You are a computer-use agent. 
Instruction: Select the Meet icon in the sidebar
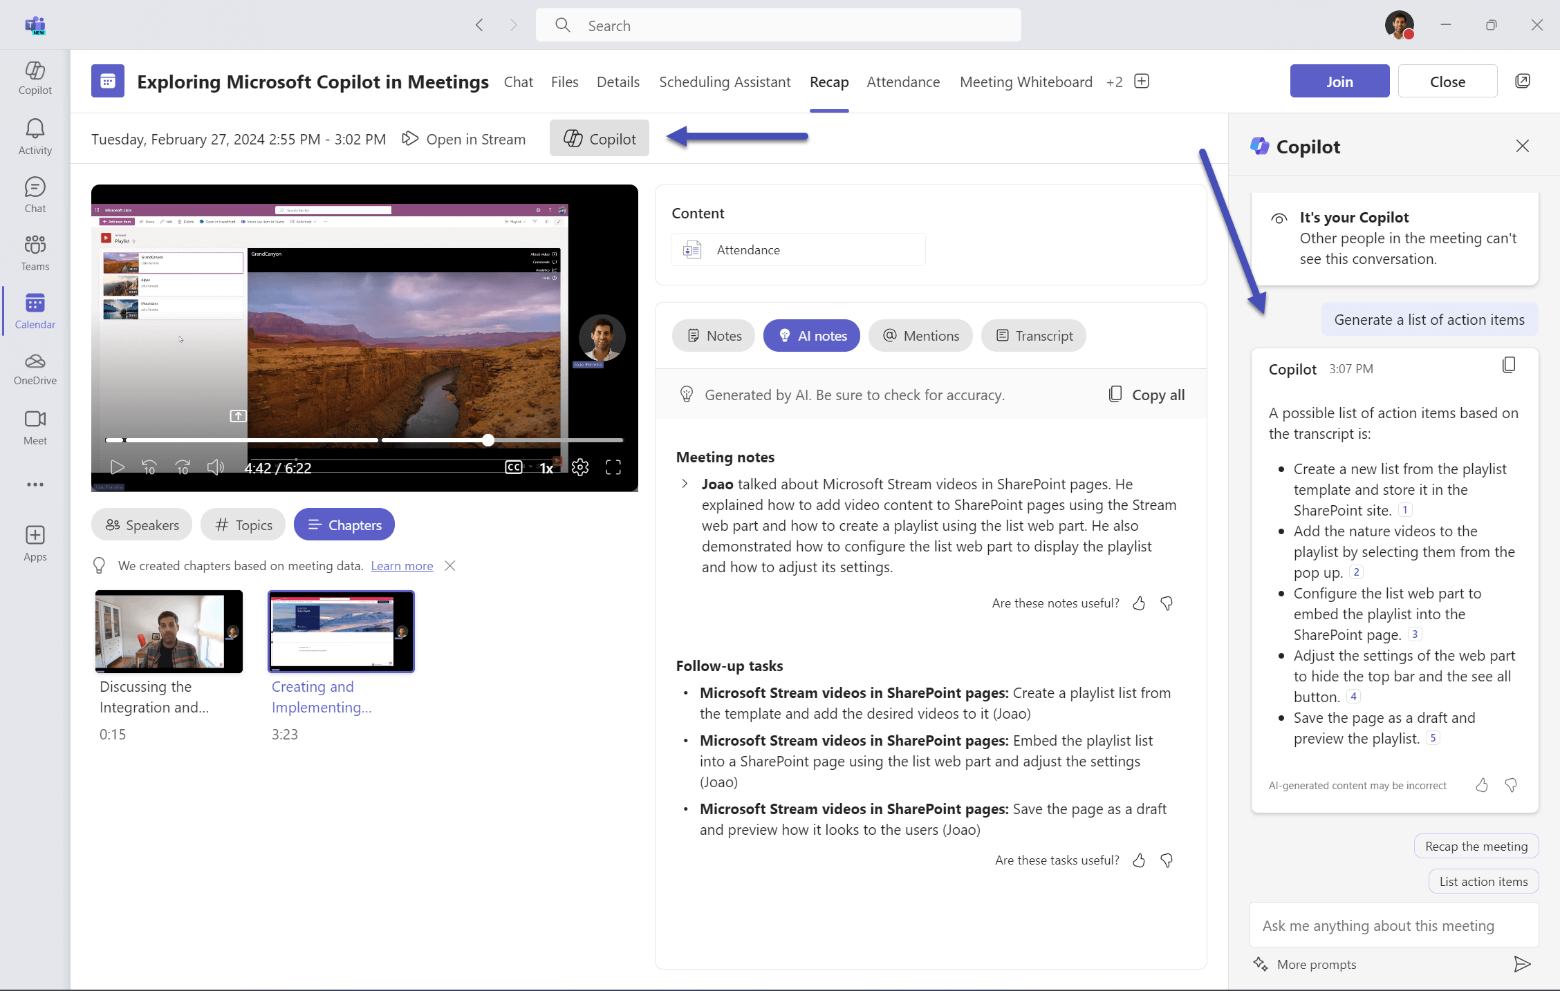pyautogui.click(x=35, y=426)
